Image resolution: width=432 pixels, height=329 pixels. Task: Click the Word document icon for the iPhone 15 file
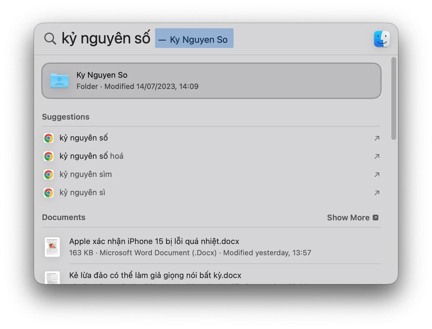click(x=52, y=246)
